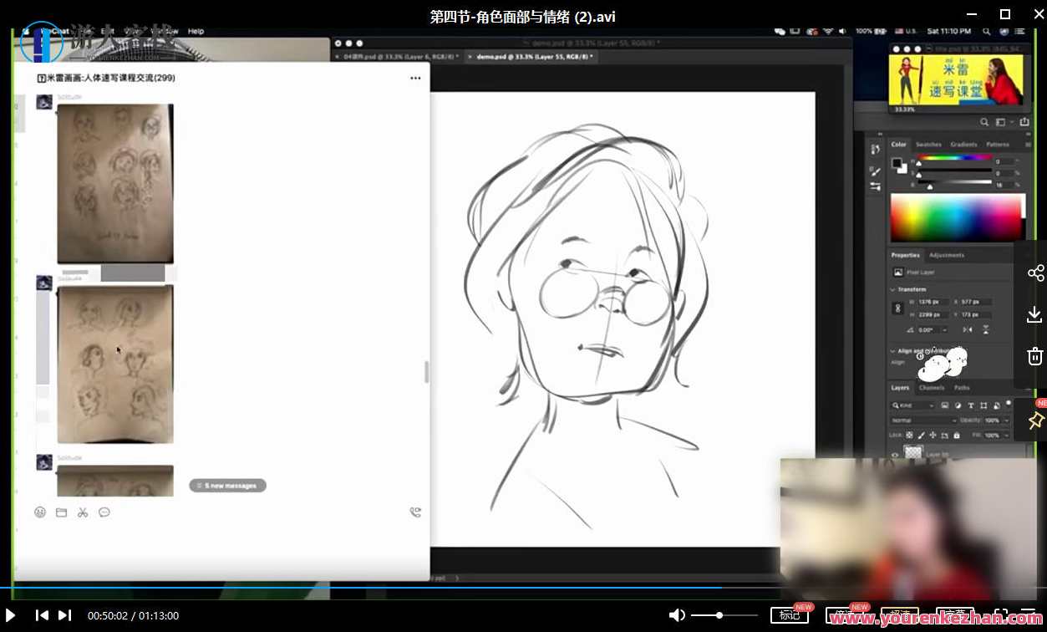Jump to 5 new messages
The image size is (1047, 632).
tap(227, 485)
